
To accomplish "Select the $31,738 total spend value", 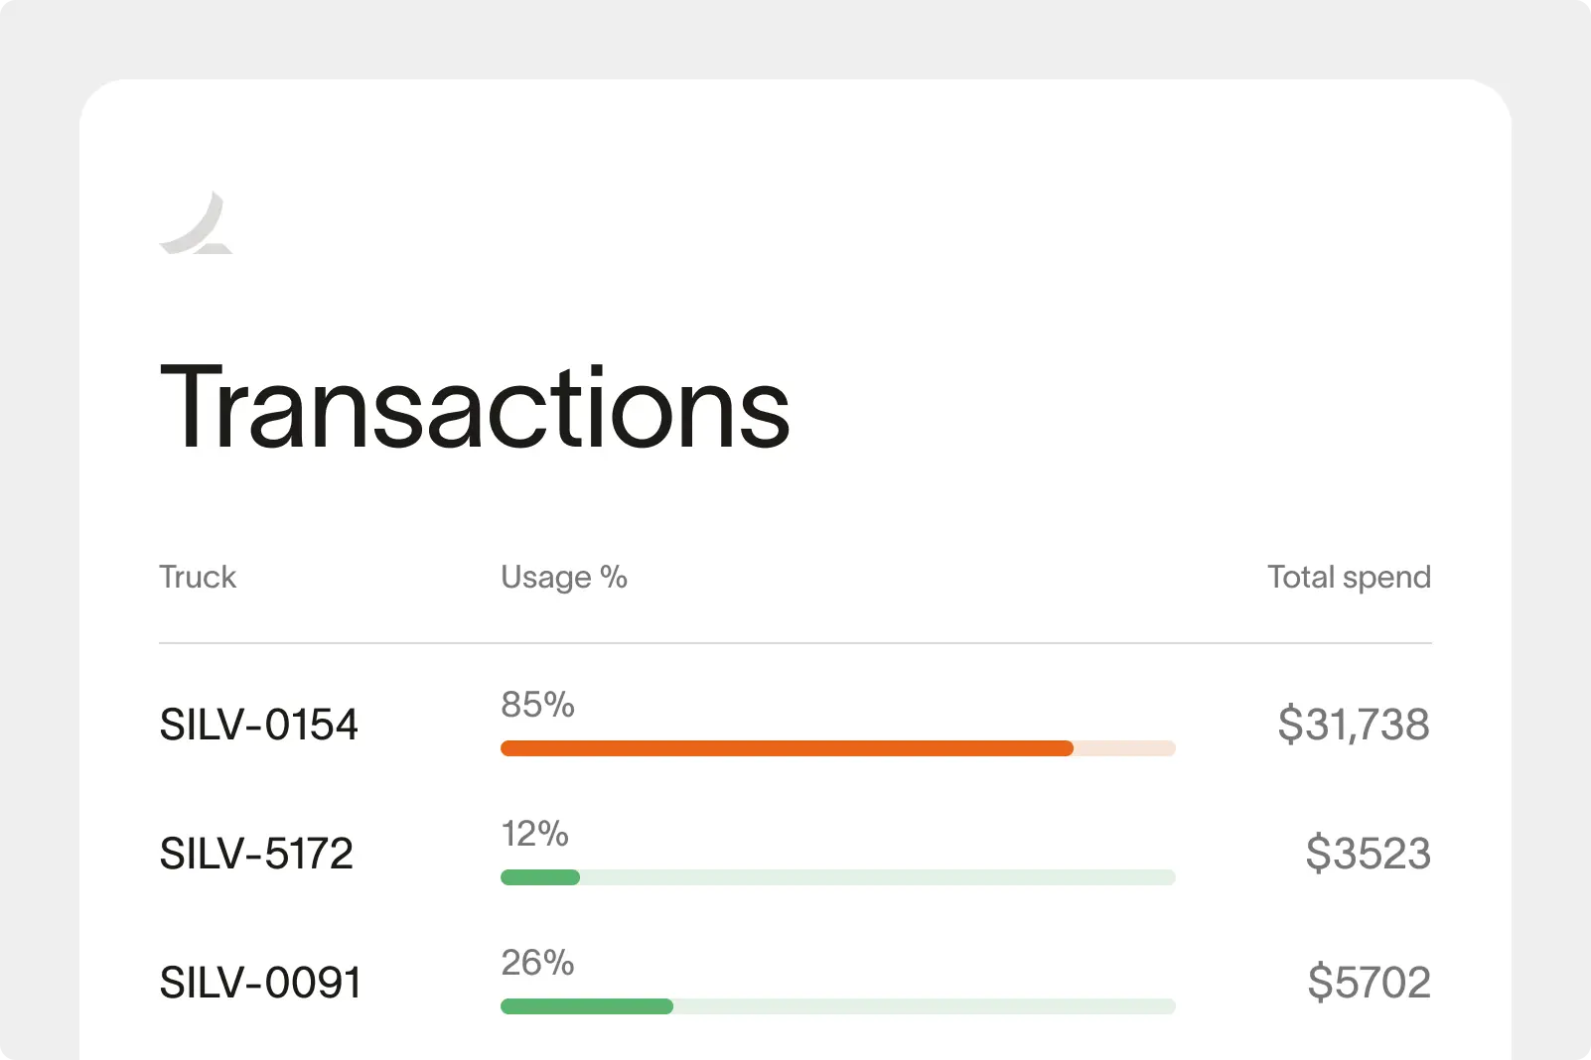I will (x=1353, y=725).
